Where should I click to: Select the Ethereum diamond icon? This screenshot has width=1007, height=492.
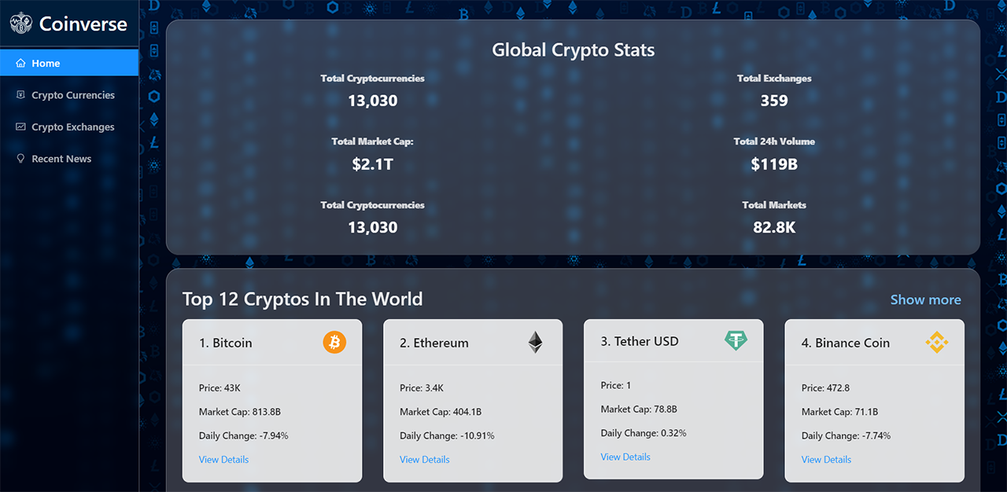[x=535, y=342]
